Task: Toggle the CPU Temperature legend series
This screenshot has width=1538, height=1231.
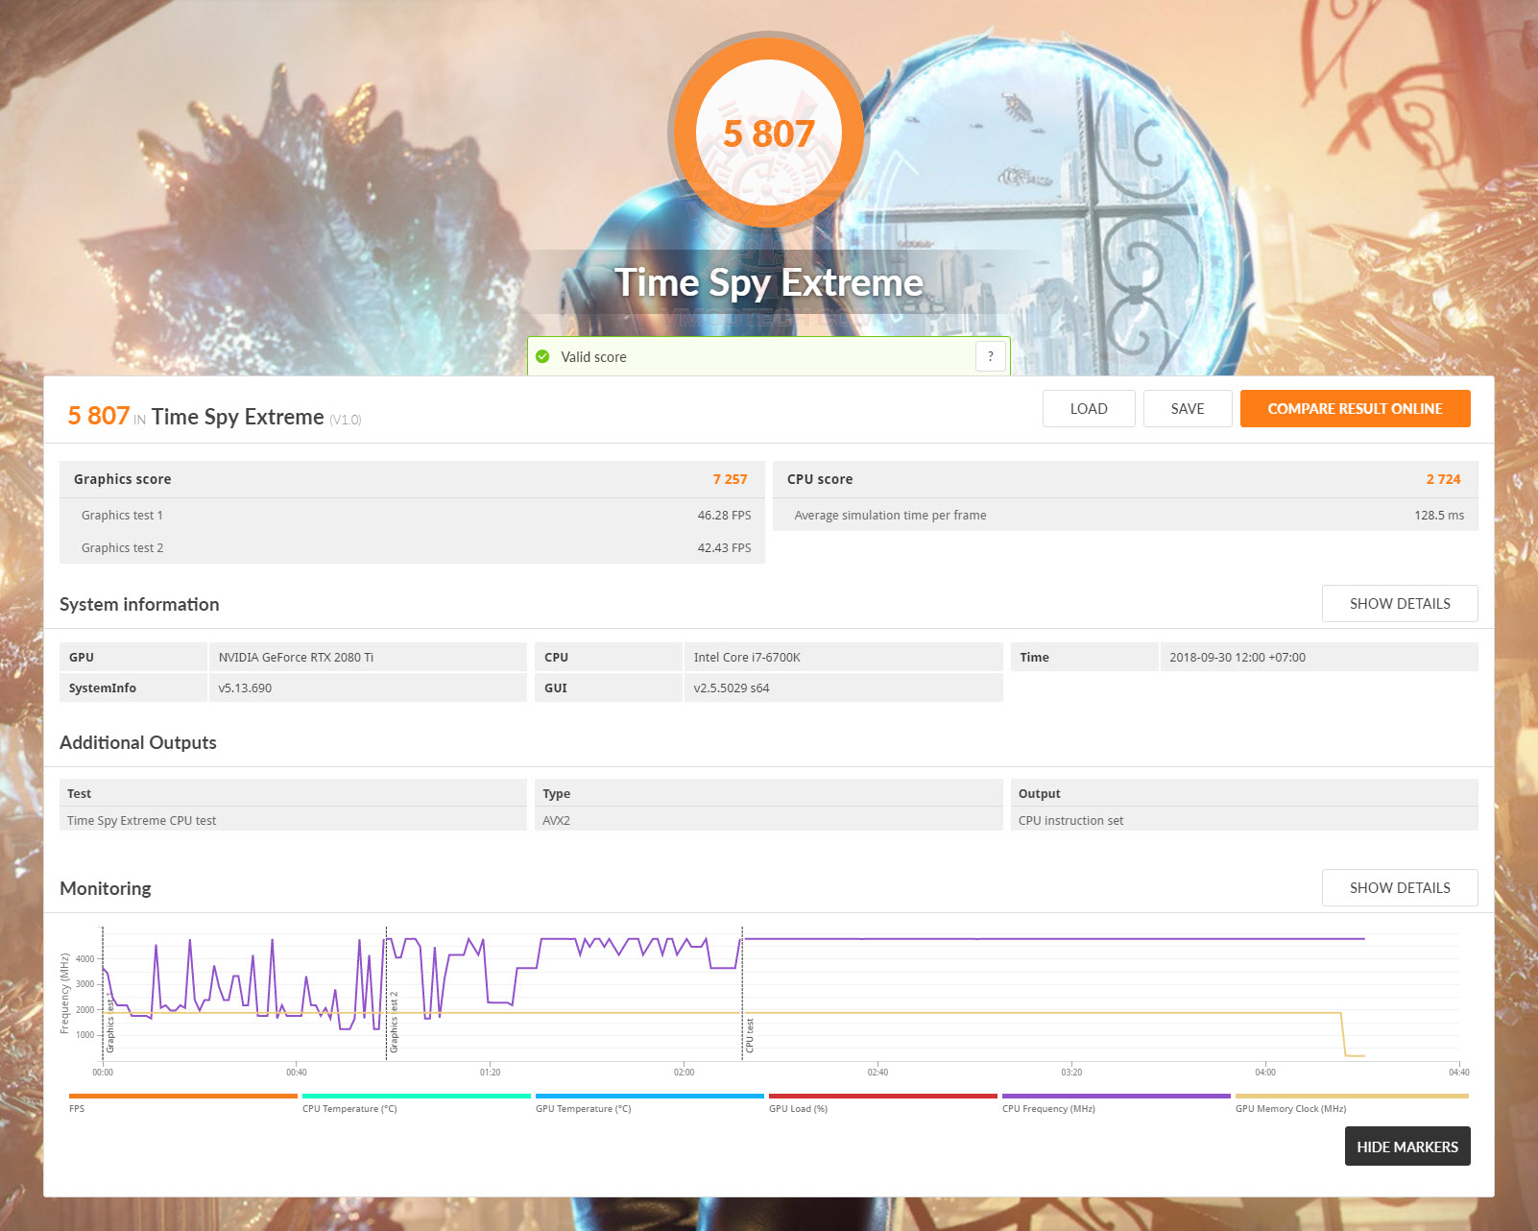Action: (x=416, y=1102)
